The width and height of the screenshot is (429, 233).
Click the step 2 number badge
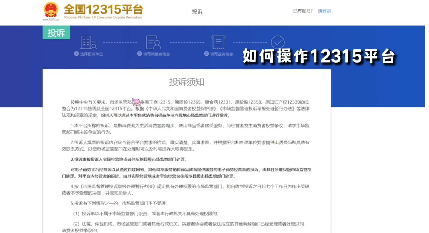coord(139,54)
